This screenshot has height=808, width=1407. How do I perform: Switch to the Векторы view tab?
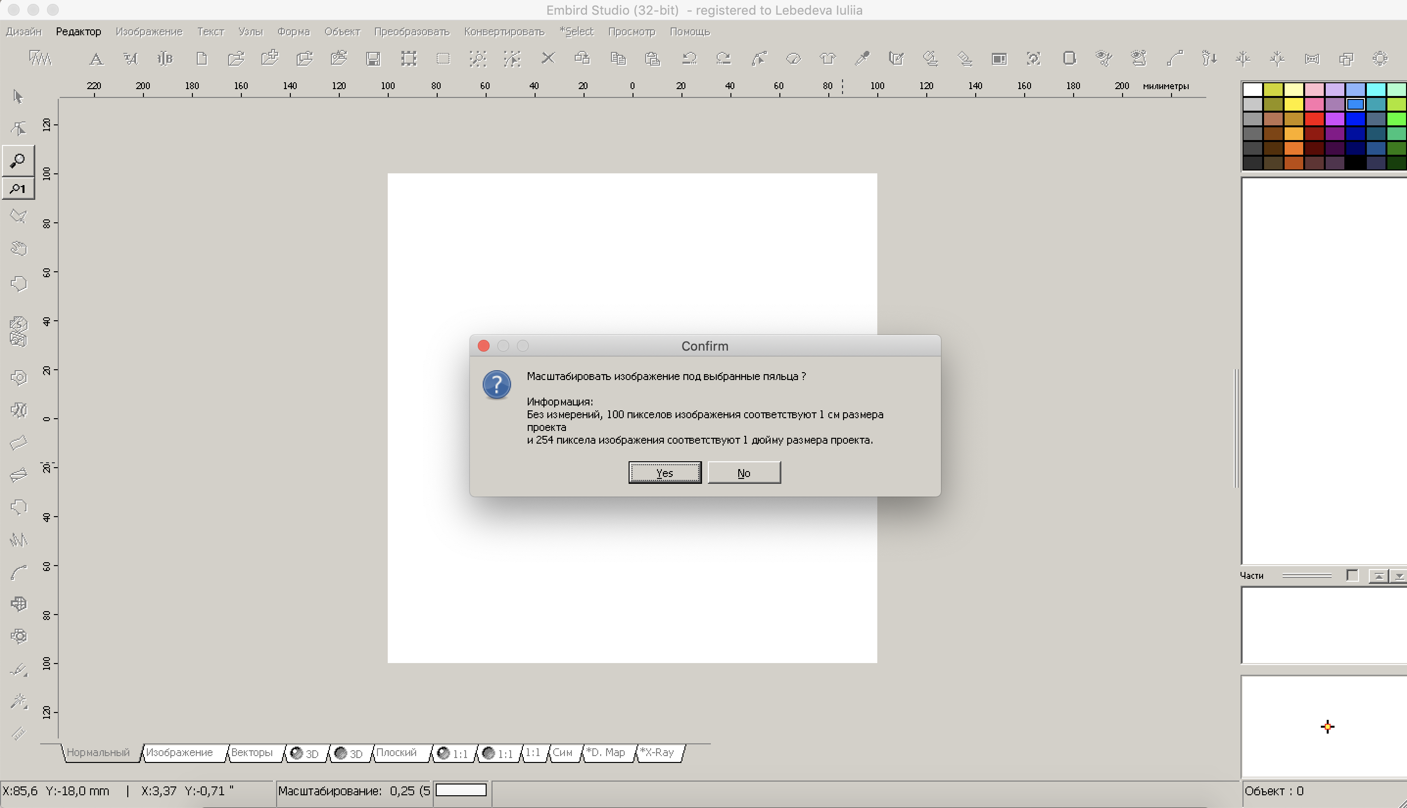pyautogui.click(x=252, y=753)
